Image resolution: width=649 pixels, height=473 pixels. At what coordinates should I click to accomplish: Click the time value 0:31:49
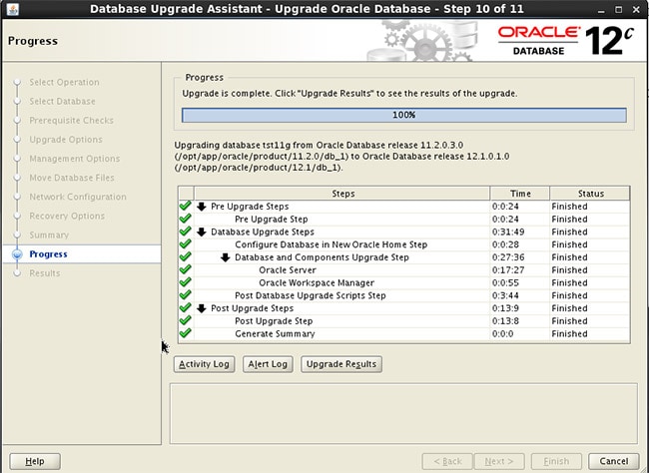[508, 233]
